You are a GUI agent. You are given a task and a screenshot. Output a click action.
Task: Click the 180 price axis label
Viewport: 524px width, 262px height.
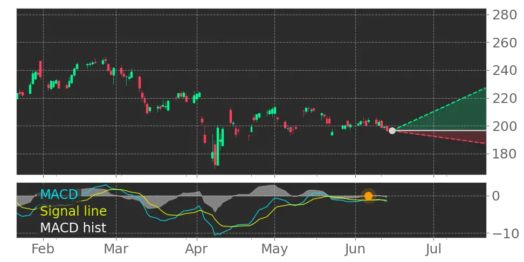pyautogui.click(x=504, y=154)
